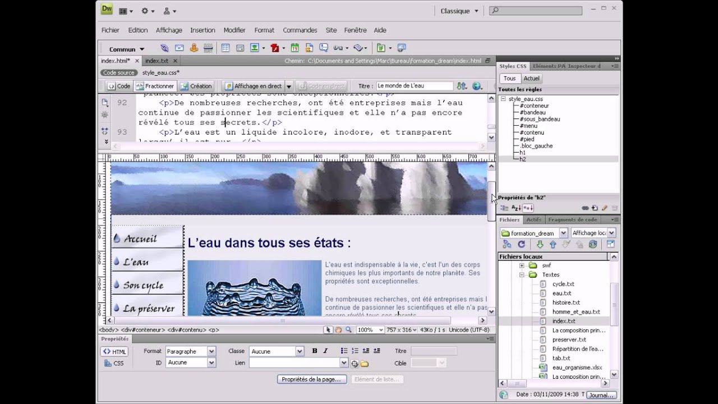Toggle Italic formatting
The height and width of the screenshot is (404, 718).
point(324,351)
